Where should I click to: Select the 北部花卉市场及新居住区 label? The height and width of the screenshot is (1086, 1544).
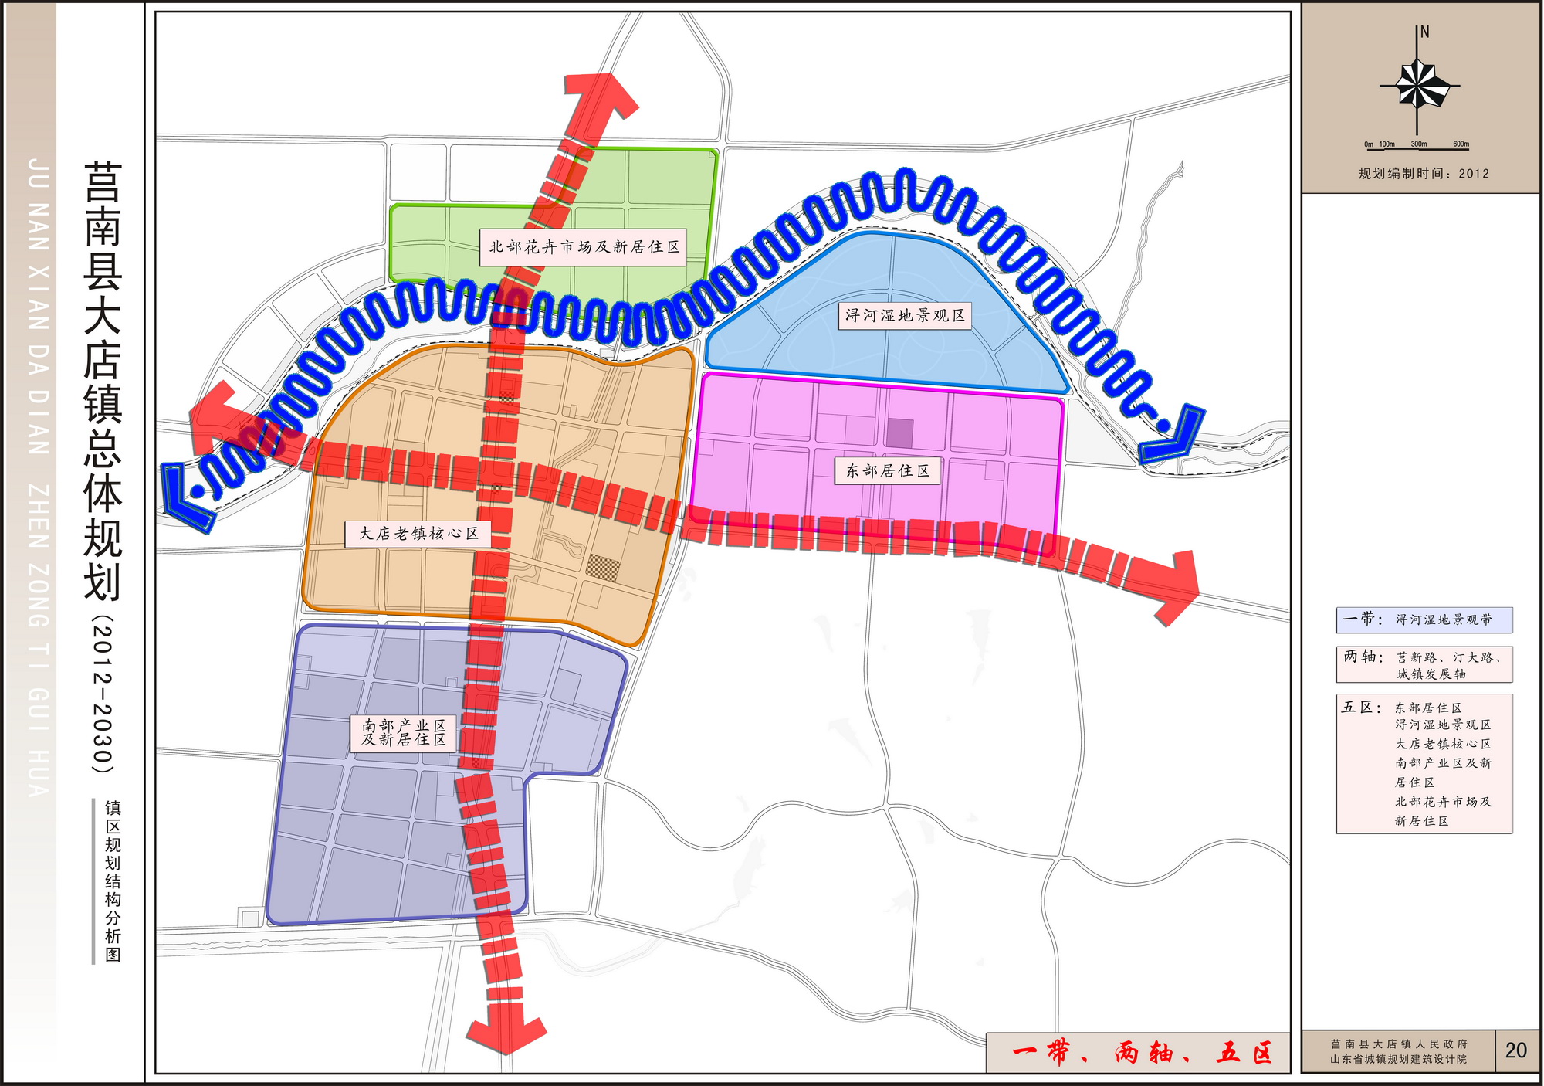point(584,247)
